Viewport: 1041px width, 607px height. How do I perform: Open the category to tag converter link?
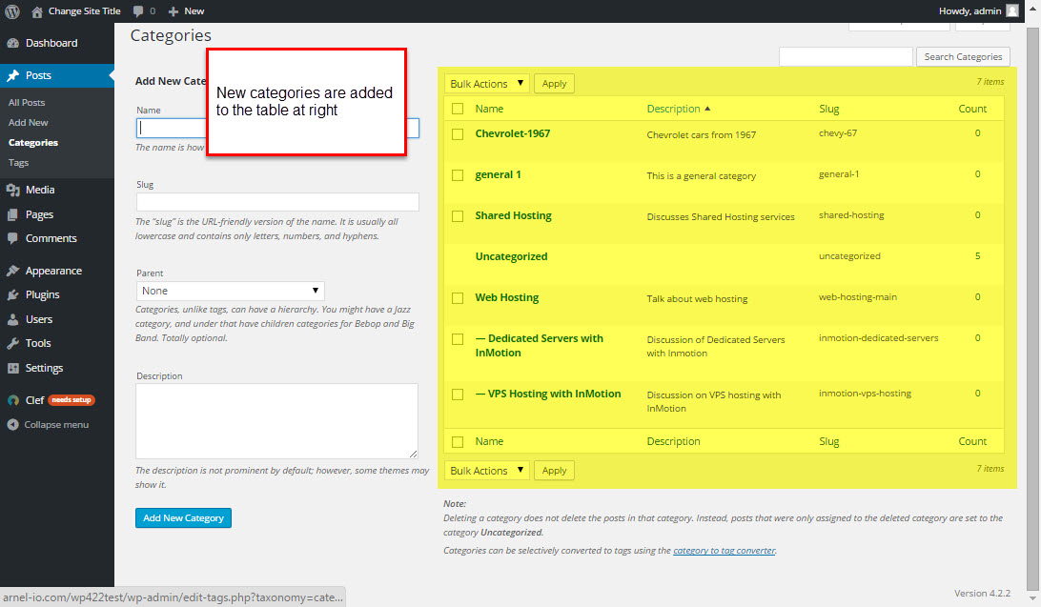(x=724, y=551)
